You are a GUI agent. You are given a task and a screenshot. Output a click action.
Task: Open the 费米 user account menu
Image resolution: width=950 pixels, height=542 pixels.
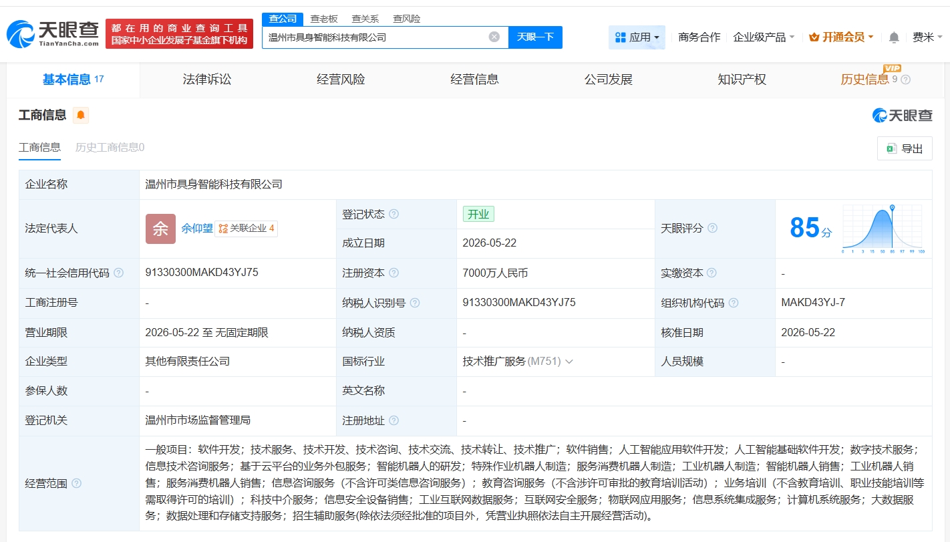[x=928, y=37]
